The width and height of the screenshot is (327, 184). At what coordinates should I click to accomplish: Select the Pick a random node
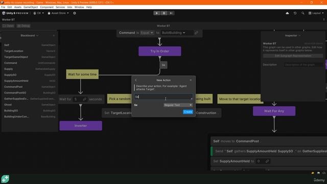pyautogui.click(x=120, y=99)
